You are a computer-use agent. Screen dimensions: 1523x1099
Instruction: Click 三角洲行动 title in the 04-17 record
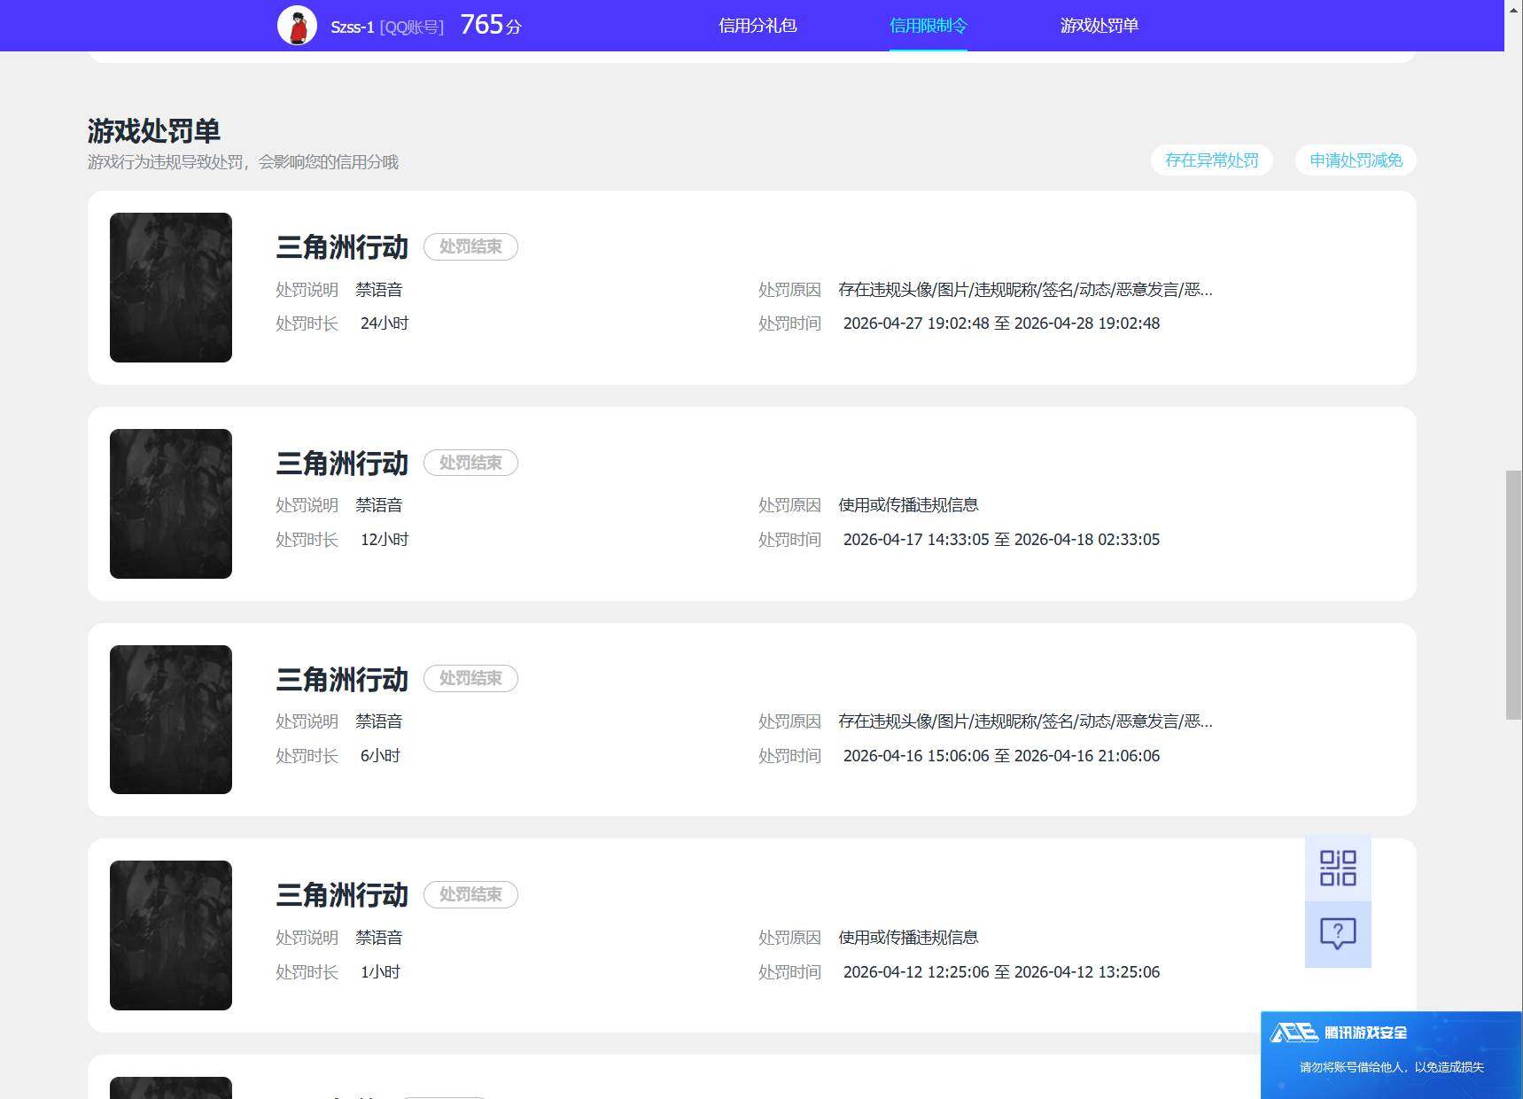pos(342,464)
